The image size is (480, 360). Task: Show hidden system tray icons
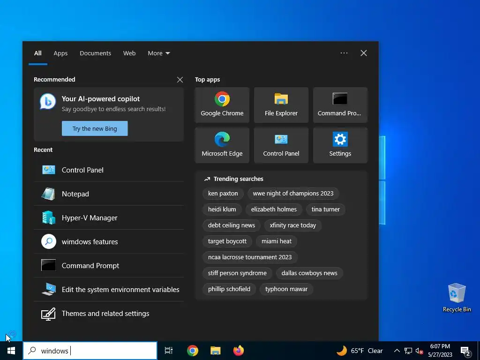(x=397, y=351)
